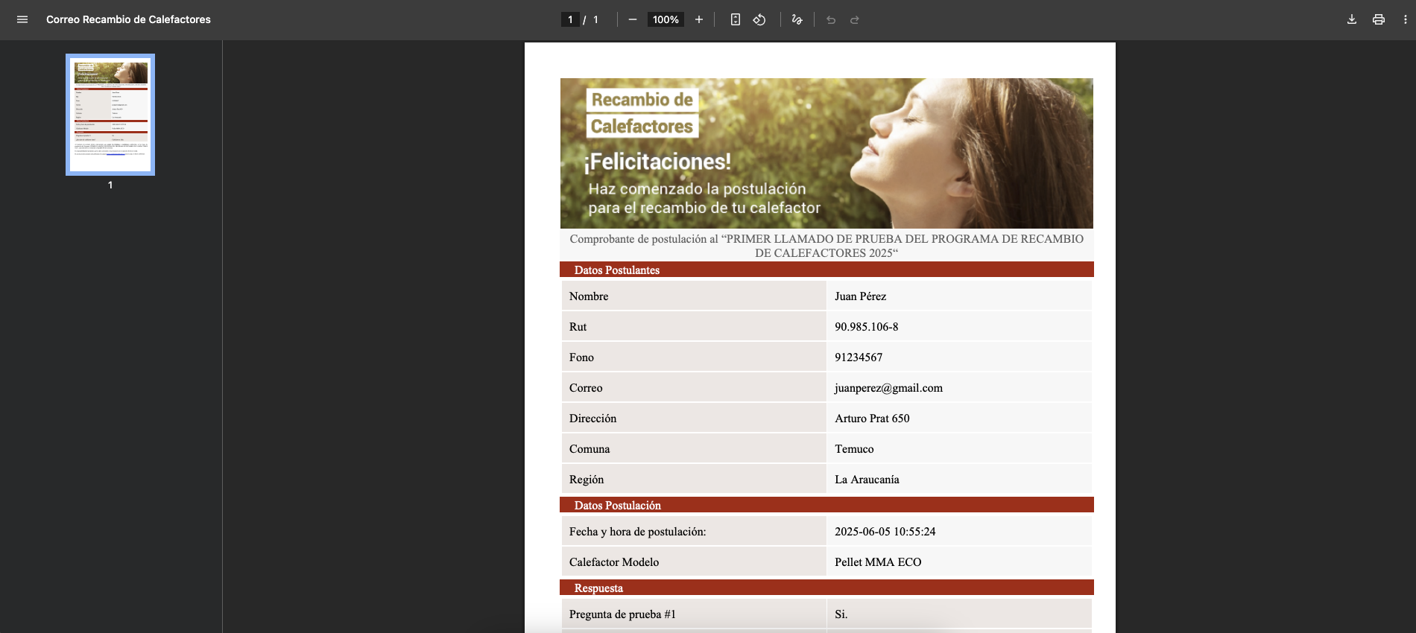Image resolution: width=1416 pixels, height=633 pixels.
Task: Select the address Arturo Prat 650
Action: pos(872,419)
